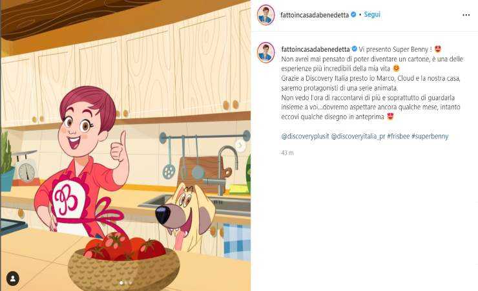This screenshot has width=478, height=291.
Task: Click header profile picture of fattoincasadabenedetta
Action: click(x=266, y=15)
